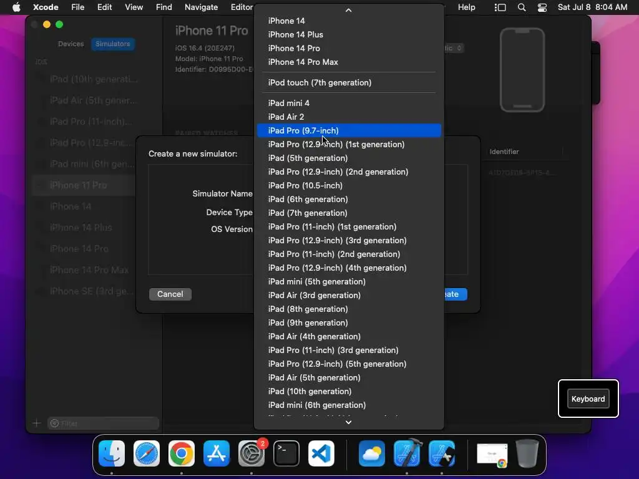The image size is (639, 479).
Task: Select iPad Pro (9.7-inch) option
Action: pos(349,130)
